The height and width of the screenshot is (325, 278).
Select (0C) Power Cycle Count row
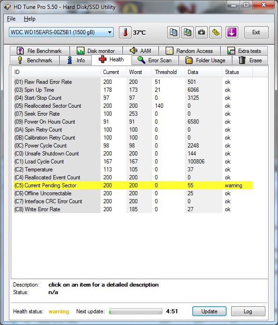pos(133,146)
